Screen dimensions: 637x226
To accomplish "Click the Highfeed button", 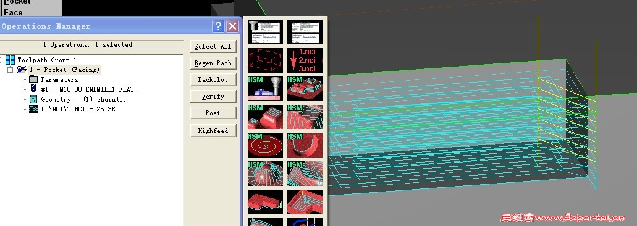I will [x=213, y=131].
